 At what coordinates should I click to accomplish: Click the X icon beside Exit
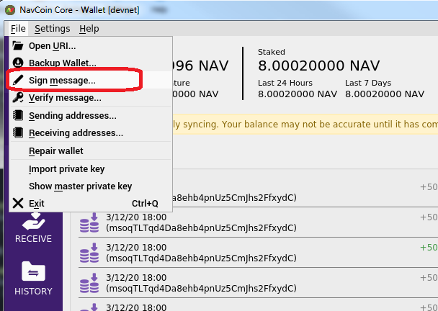(18, 203)
